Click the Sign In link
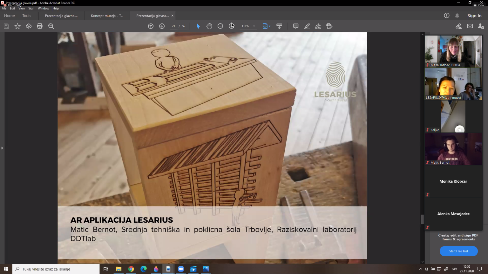The image size is (488, 274). pyautogui.click(x=474, y=16)
